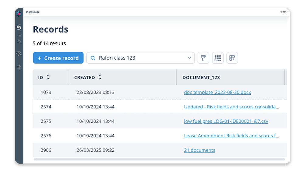Open the settings gear sidebar icon

pos(19,53)
